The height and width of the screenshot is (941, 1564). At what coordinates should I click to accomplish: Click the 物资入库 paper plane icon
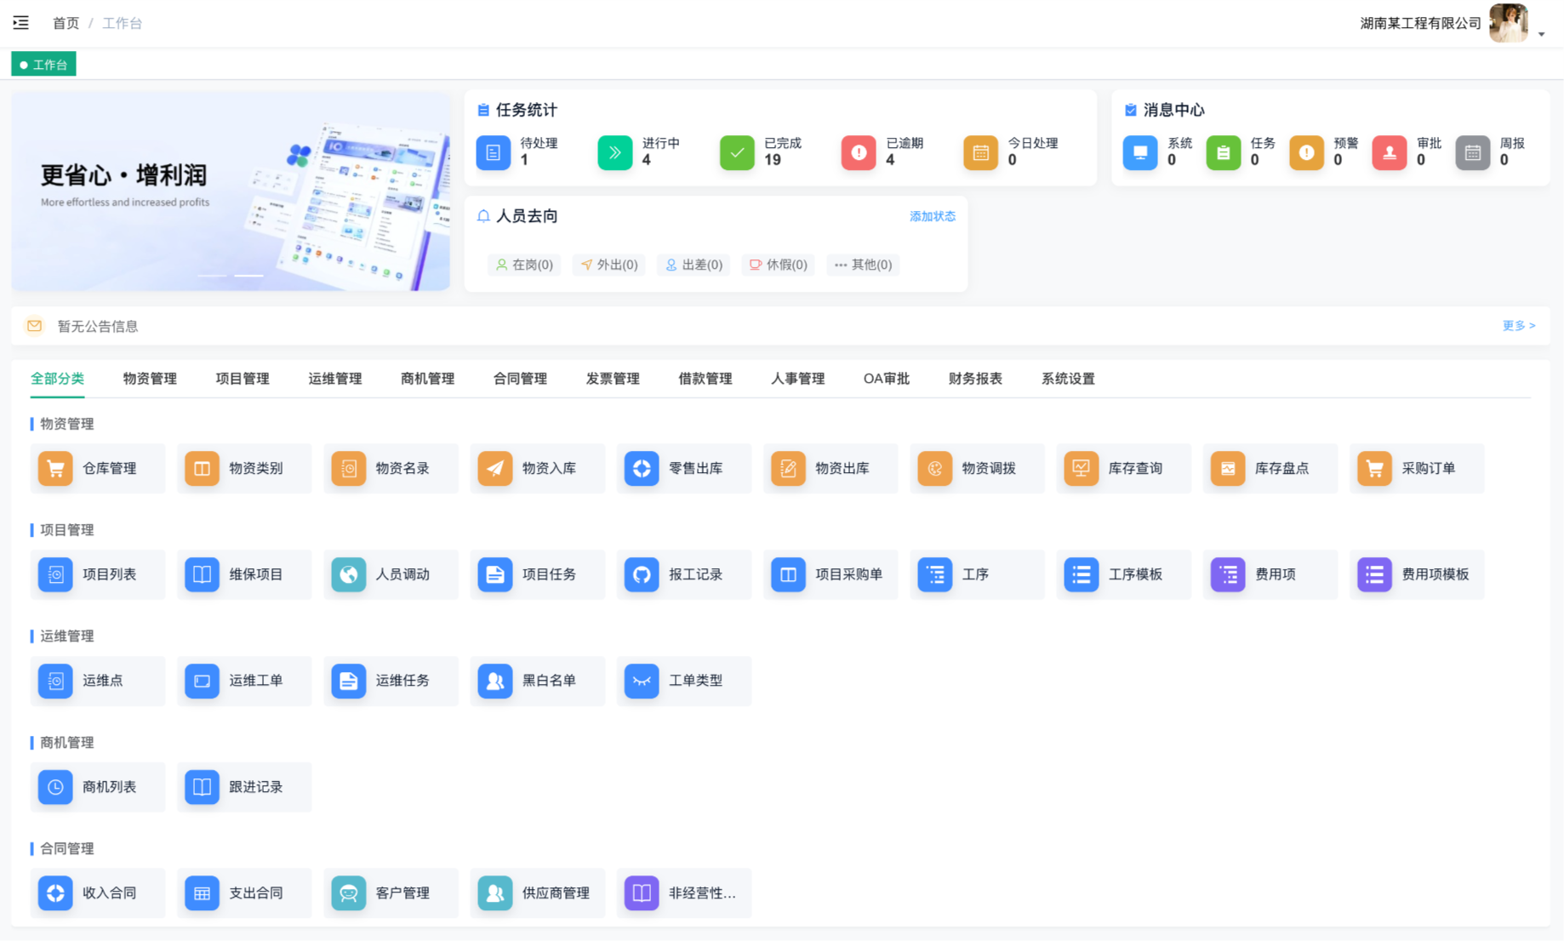(494, 468)
